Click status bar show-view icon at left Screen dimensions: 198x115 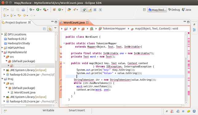click(x=5, y=111)
